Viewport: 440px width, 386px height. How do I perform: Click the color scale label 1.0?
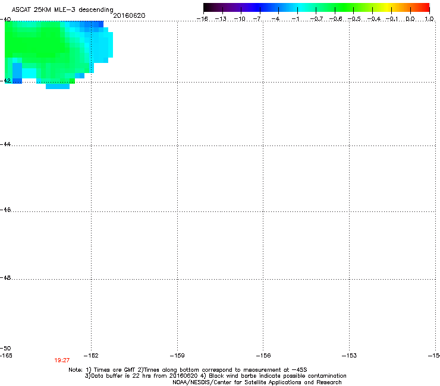(429, 19)
